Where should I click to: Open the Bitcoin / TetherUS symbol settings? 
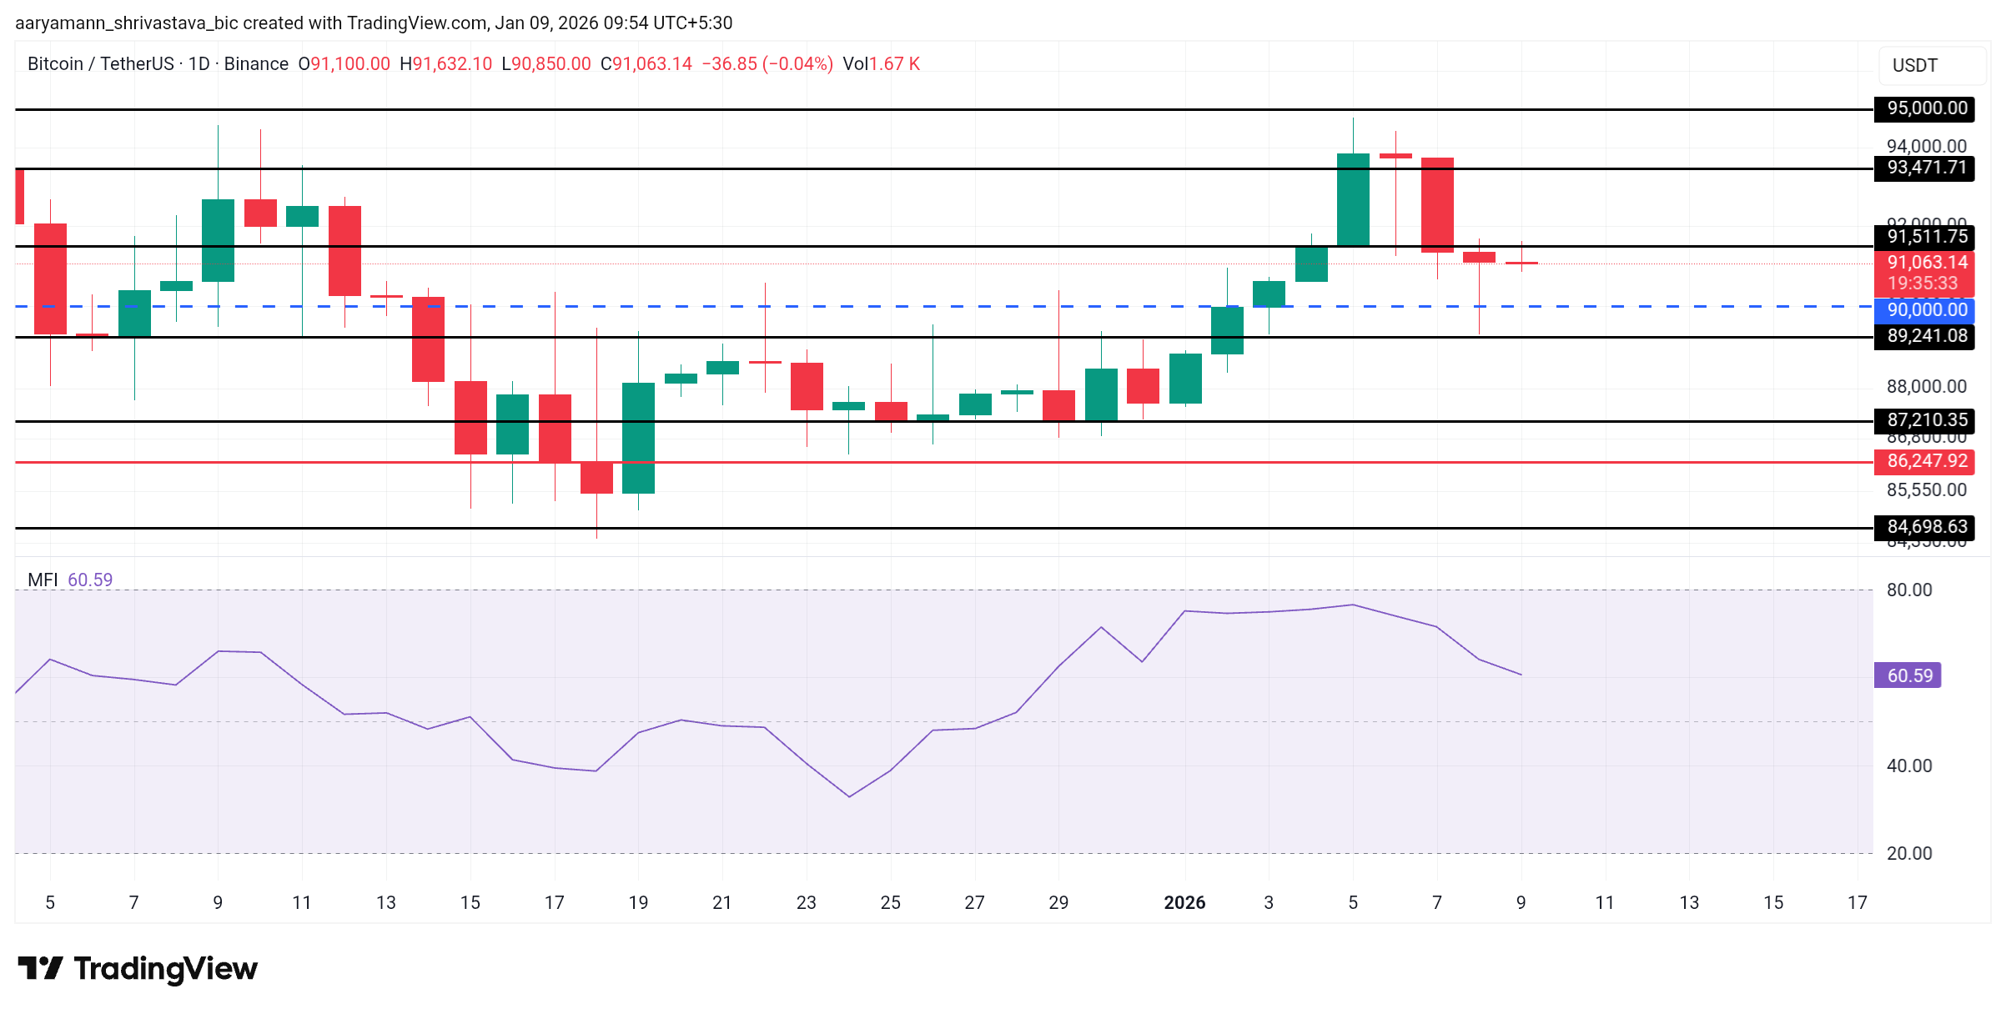click(100, 63)
